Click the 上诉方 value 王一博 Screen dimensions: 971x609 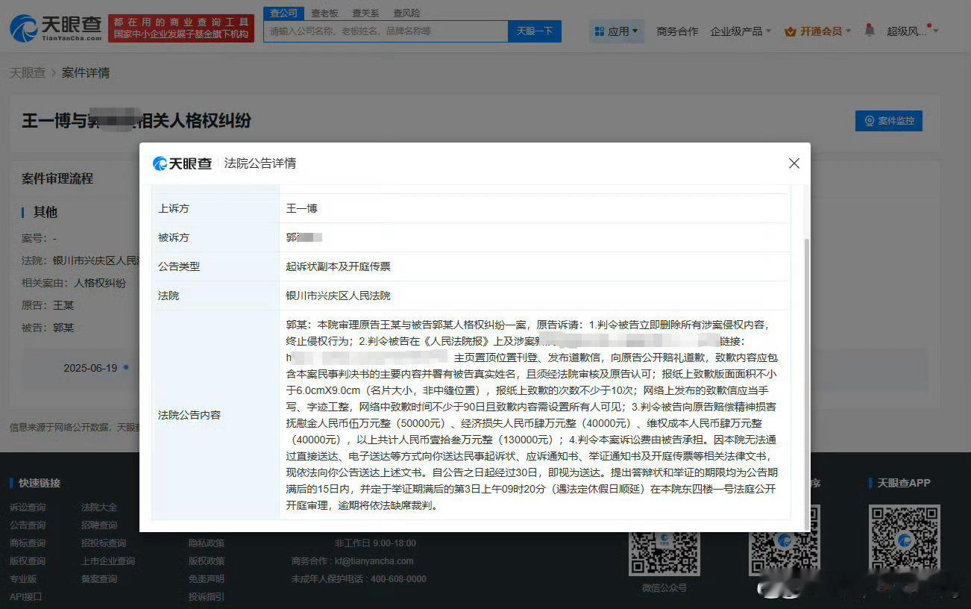(x=302, y=209)
